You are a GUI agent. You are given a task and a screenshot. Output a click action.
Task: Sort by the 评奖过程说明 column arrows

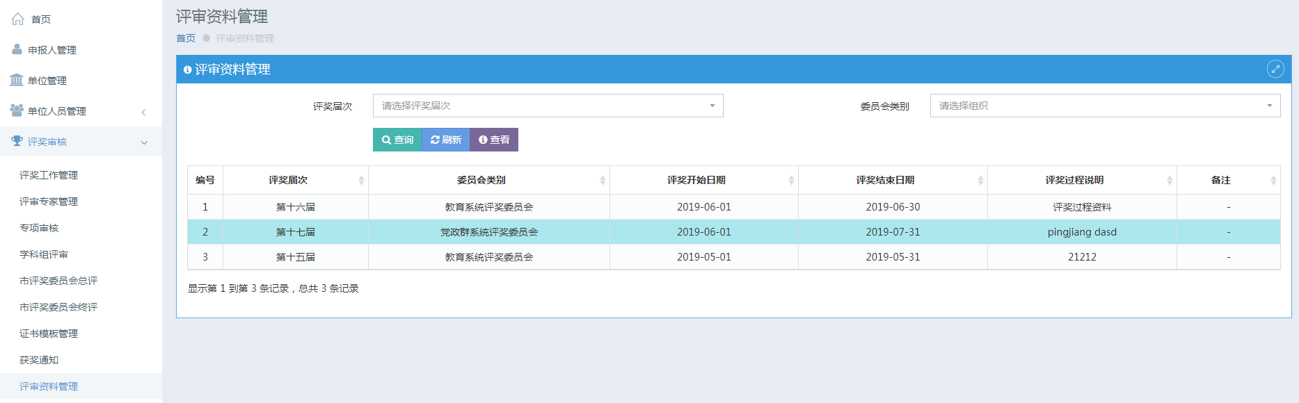point(1170,180)
